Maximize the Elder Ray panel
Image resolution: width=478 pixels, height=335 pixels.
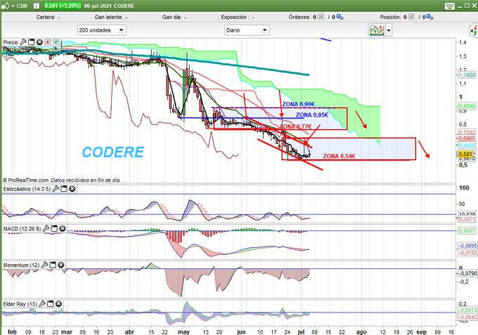(x=51, y=304)
